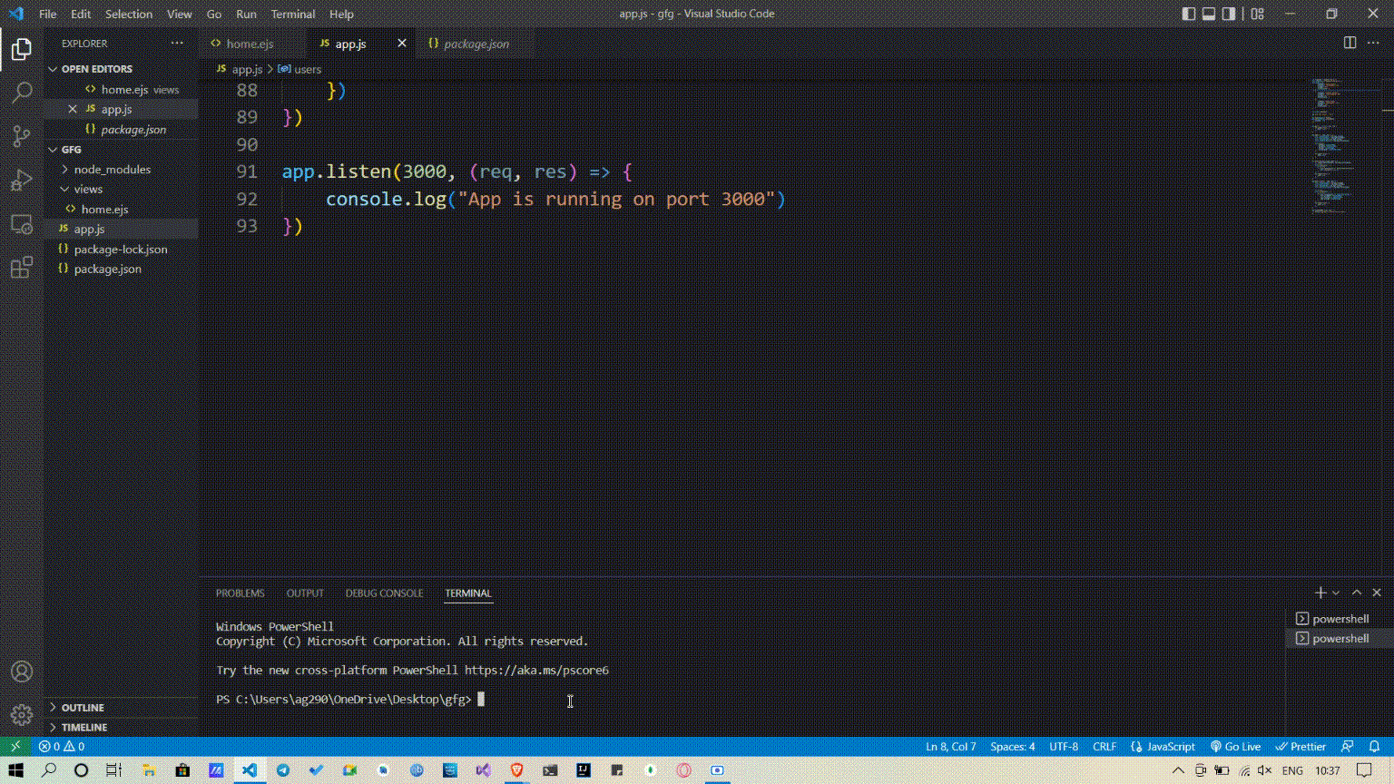Click Ln 8, Col 7 cursor position
Screen dimensions: 1394x784
[950, 746]
